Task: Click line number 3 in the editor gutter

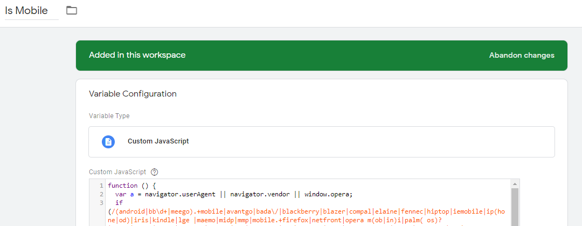Action: click(x=101, y=203)
